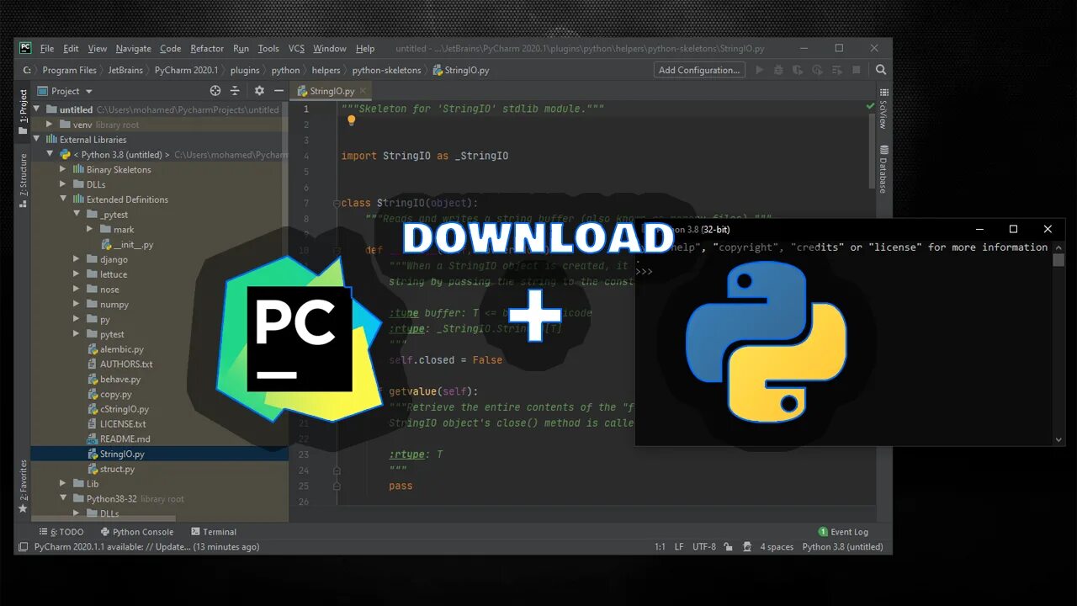This screenshot has height=606, width=1077.
Task: Click Add Configuration... button
Action: 699,71
